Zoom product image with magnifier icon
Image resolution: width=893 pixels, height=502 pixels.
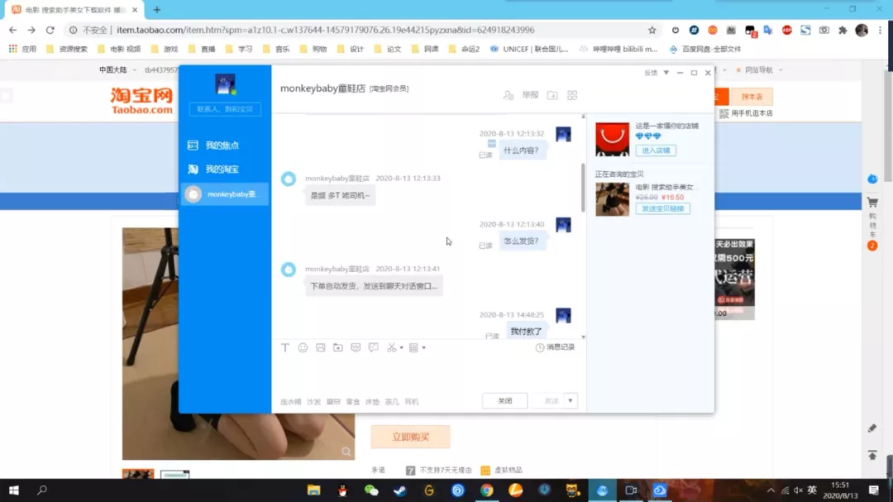(x=346, y=452)
